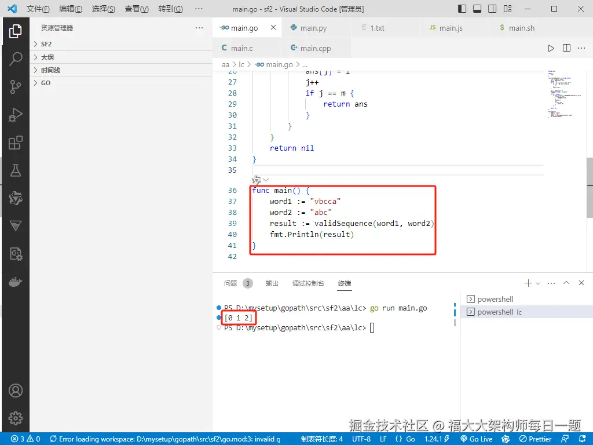Open the overflow menu ellipsis in menu bar
Image resolution: width=593 pixels, height=445 pixels.
coord(199,9)
